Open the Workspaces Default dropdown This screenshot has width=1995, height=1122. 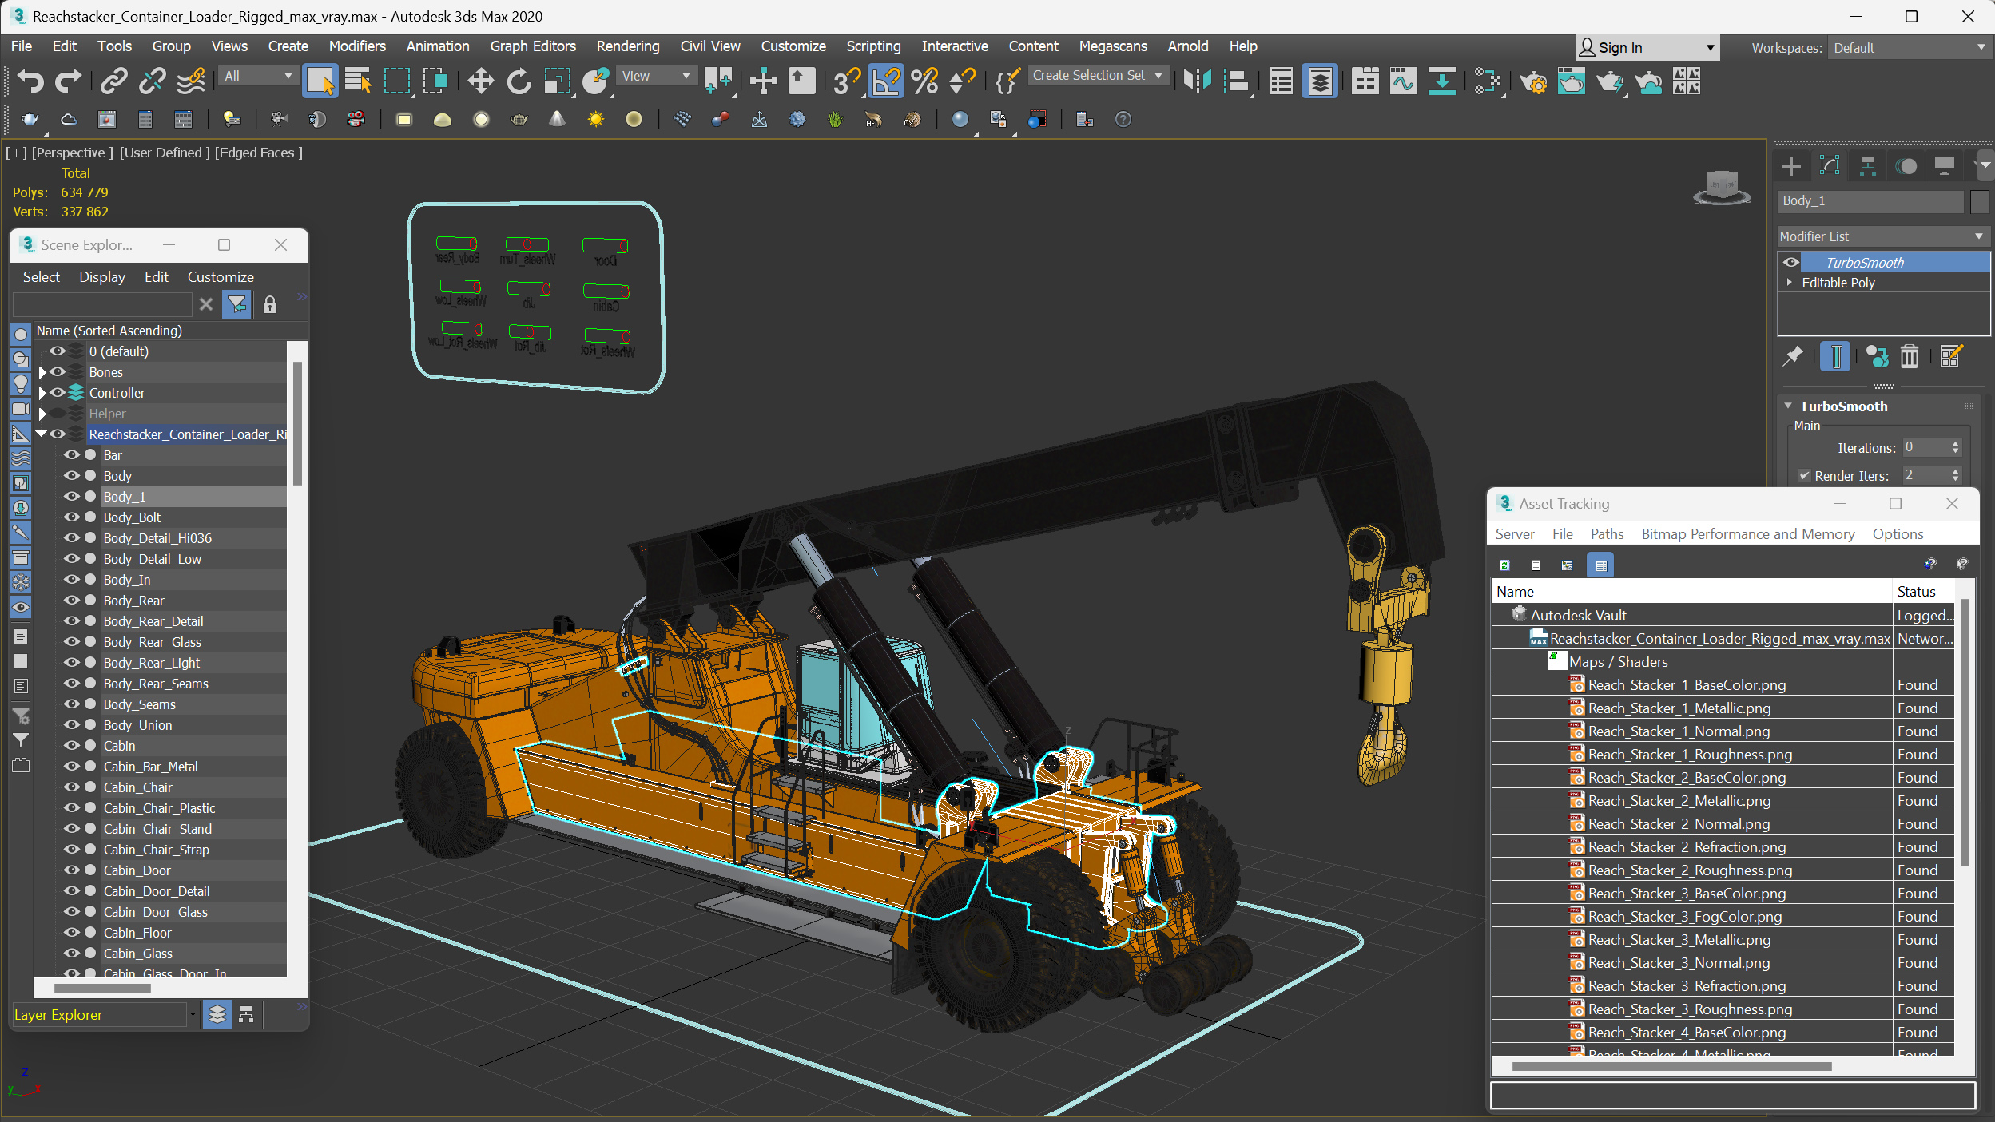pos(1909,48)
